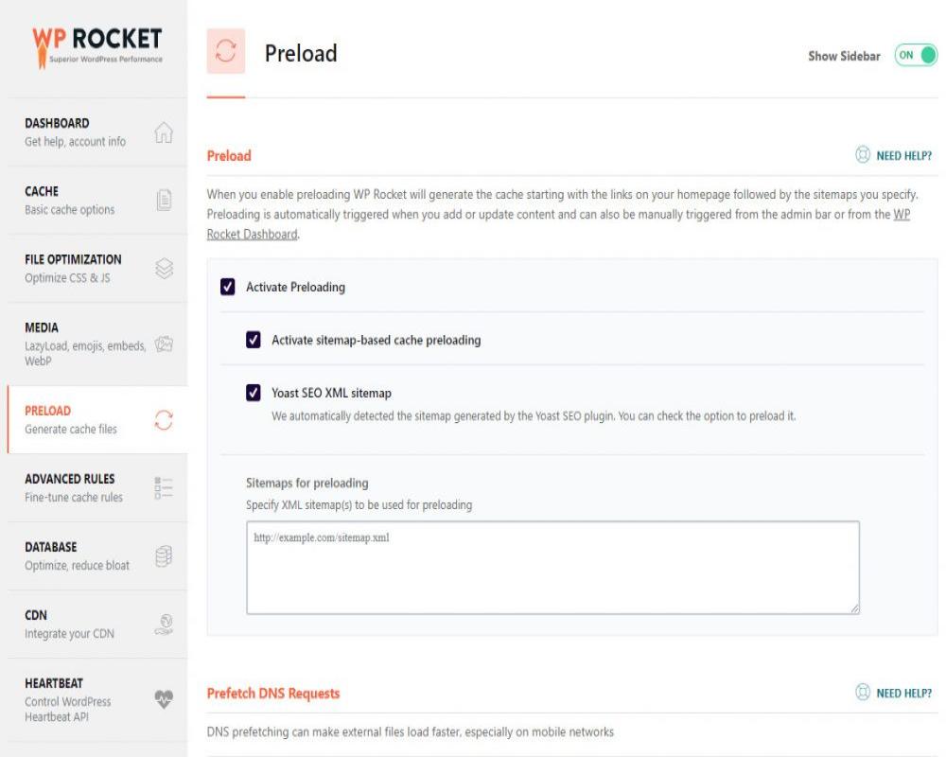Open Need Help for Prefetch DNS Requests
Viewport: 946px width, 757px height.
(894, 693)
